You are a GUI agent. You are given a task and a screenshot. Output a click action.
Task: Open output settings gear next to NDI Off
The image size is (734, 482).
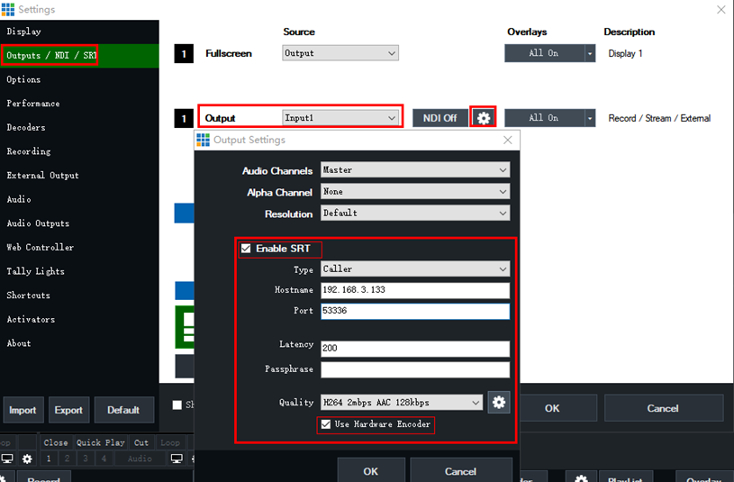tap(484, 118)
